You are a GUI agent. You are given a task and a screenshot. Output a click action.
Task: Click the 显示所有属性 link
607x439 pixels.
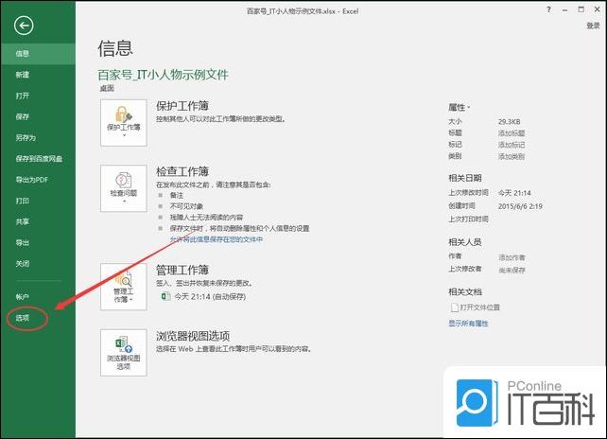click(x=468, y=324)
